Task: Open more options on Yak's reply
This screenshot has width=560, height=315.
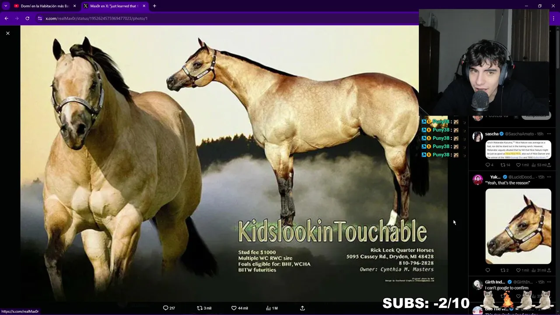Action: [549, 177]
